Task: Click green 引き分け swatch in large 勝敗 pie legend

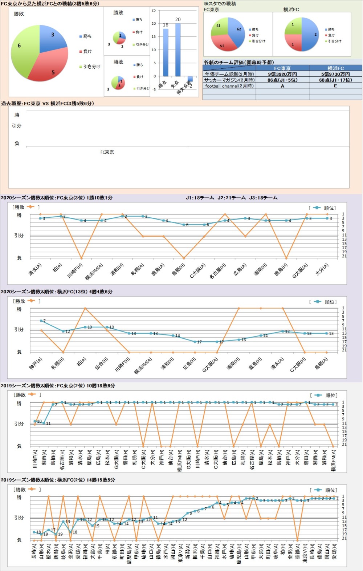Action: coord(81,67)
